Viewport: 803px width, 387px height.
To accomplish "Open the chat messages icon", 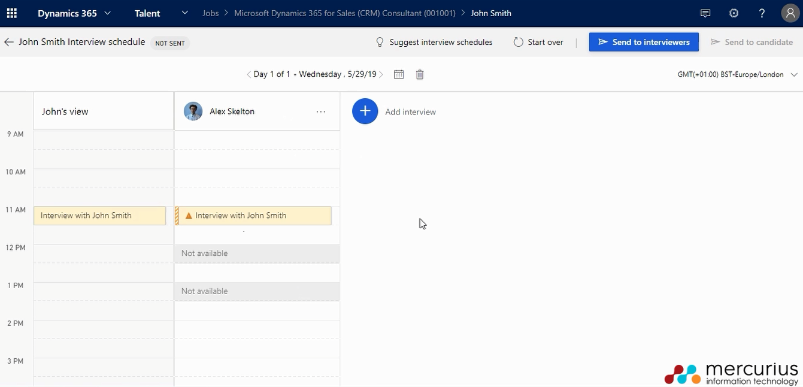I will 705,13.
